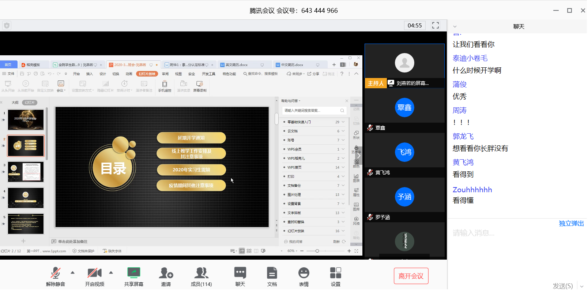Click the WPS print icon in the quick access toolbar
This screenshot has height=290, width=588.
[x=35, y=74]
